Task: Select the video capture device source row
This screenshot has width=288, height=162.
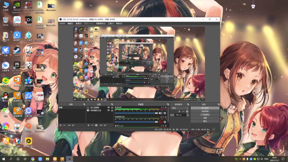Action: click(x=100, y=111)
